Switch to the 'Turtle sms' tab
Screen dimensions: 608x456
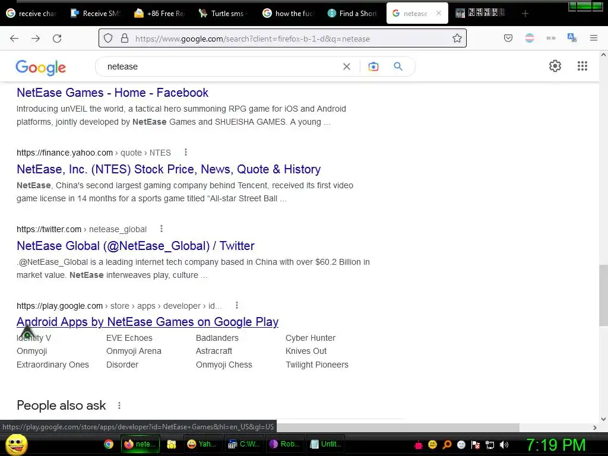224,14
